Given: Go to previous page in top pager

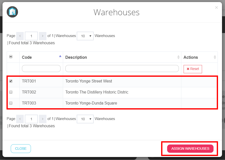Looking at the screenshot, I should [x=20, y=36].
